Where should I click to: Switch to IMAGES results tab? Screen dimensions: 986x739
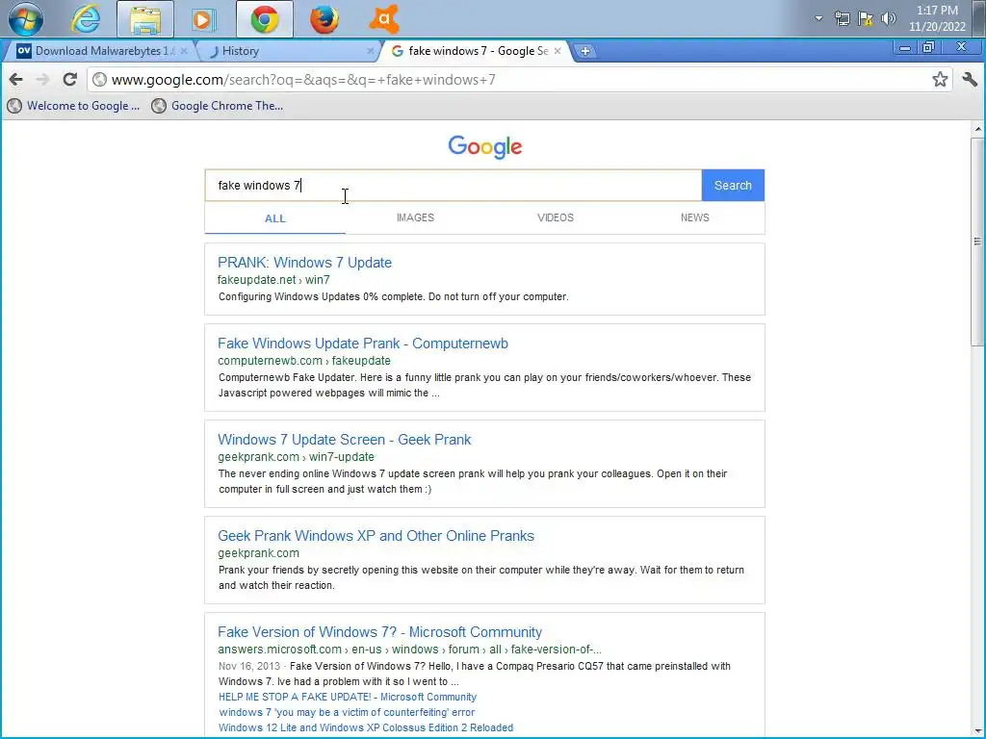(x=415, y=217)
